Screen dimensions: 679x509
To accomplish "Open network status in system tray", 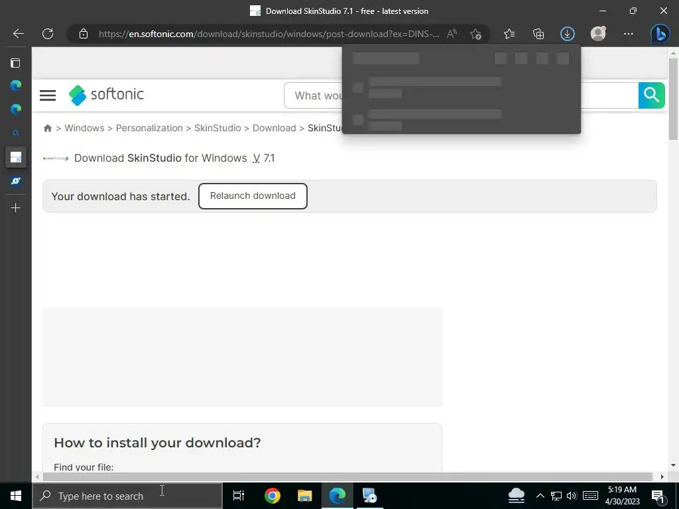I will pyautogui.click(x=556, y=496).
